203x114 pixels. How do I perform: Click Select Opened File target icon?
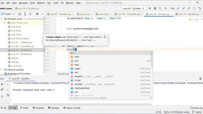pos(20,14)
